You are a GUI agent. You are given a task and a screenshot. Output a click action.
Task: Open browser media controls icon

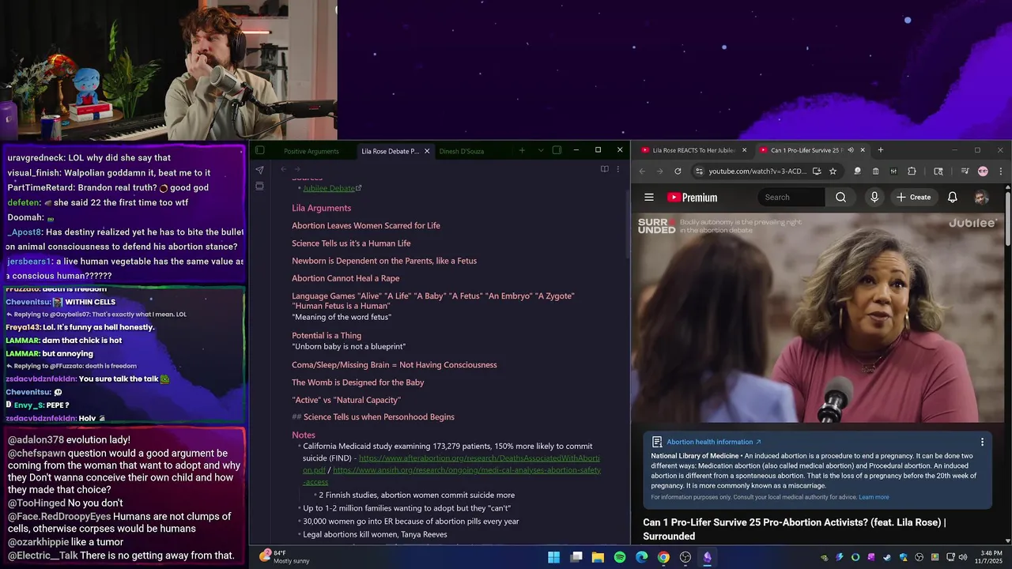(965, 171)
